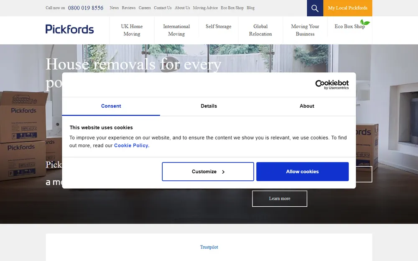Open the UK Home Moving menu
This screenshot has width=418, height=261.
click(x=132, y=30)
